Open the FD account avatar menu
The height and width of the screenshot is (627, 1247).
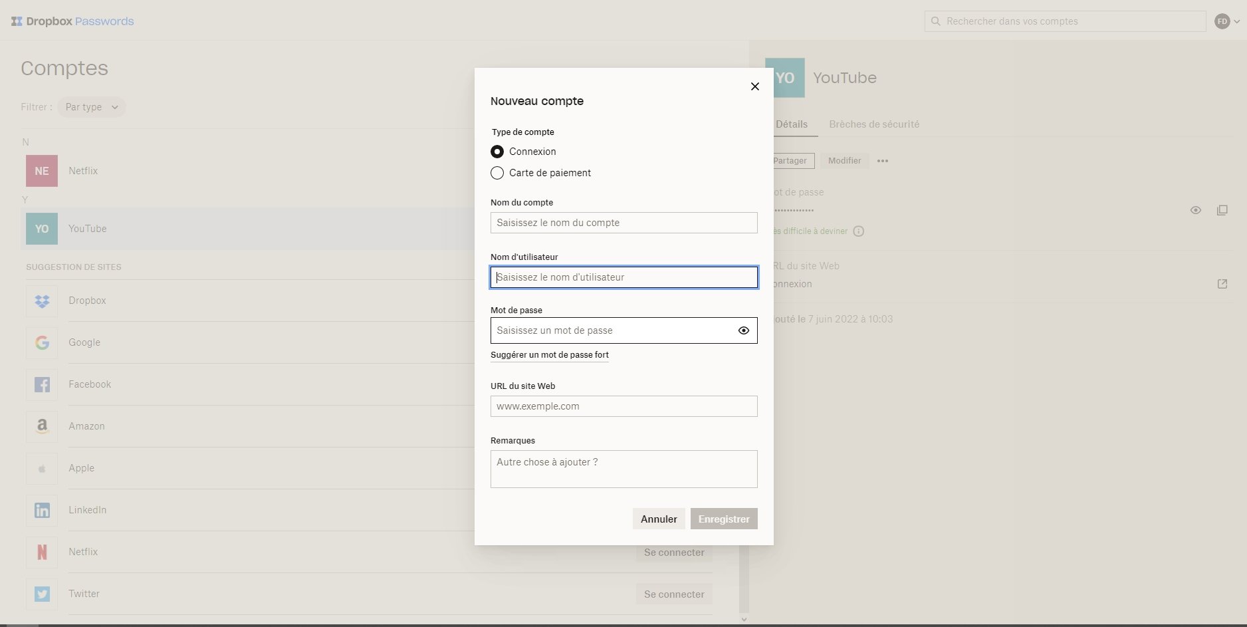[x=1226, y=21]
